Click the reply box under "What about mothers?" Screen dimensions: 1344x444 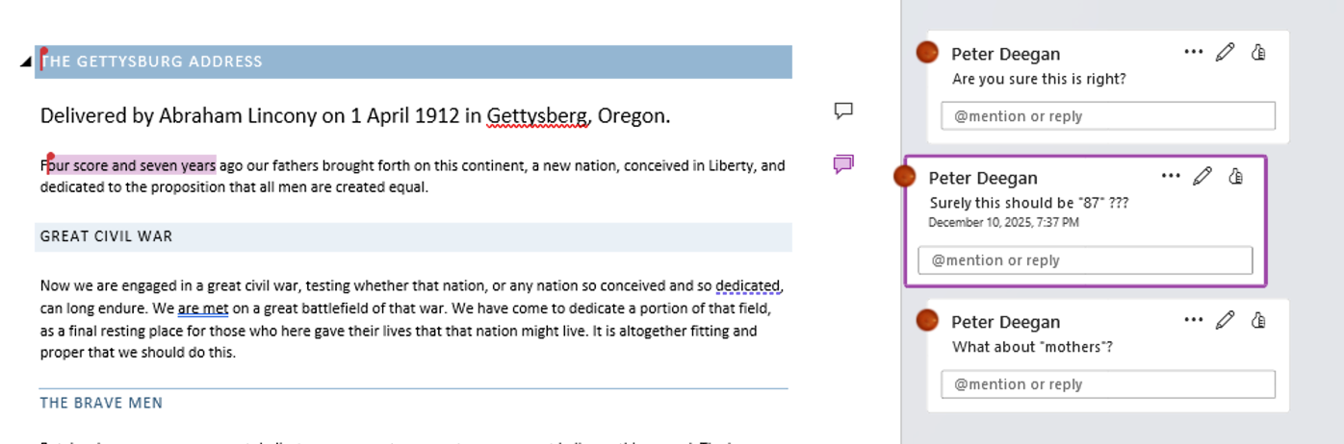click(1107, 384)
